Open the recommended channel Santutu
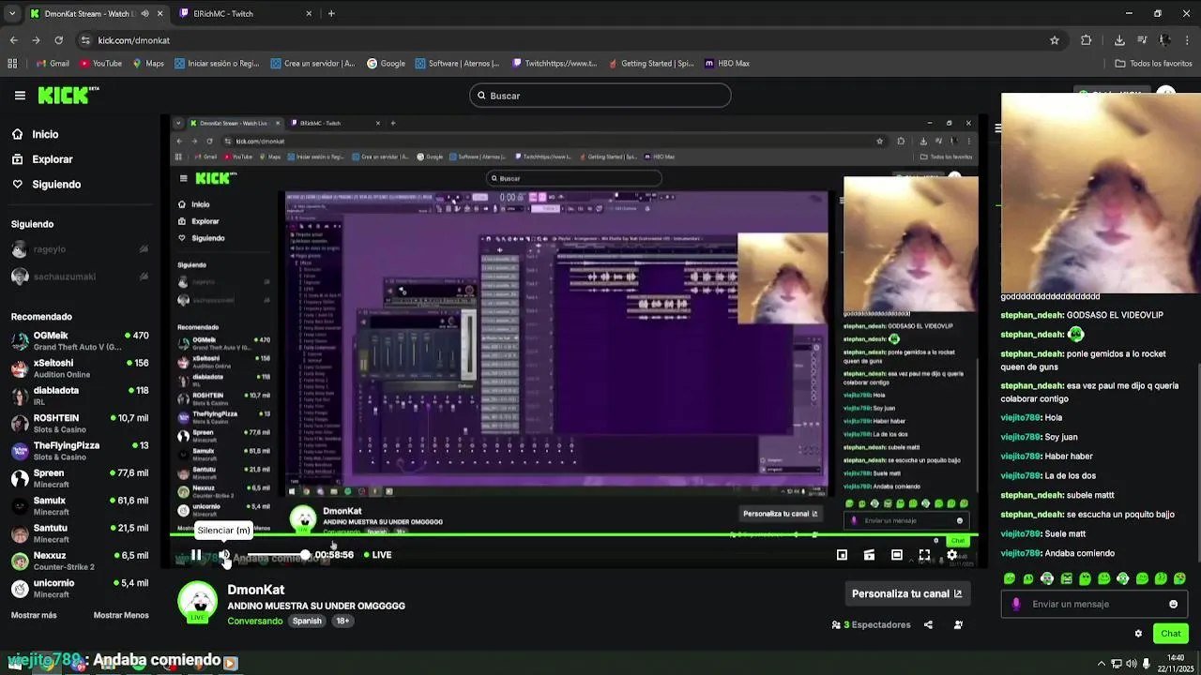This screenshot has height=675, width=1201. [x=80, y=533]
